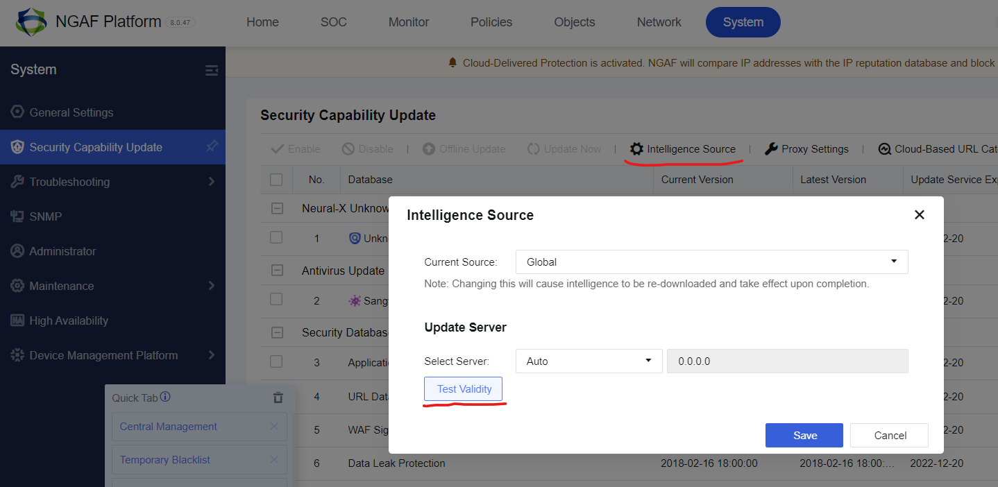Open the Monitor tab
998x487 pixels.
(409, 22)
